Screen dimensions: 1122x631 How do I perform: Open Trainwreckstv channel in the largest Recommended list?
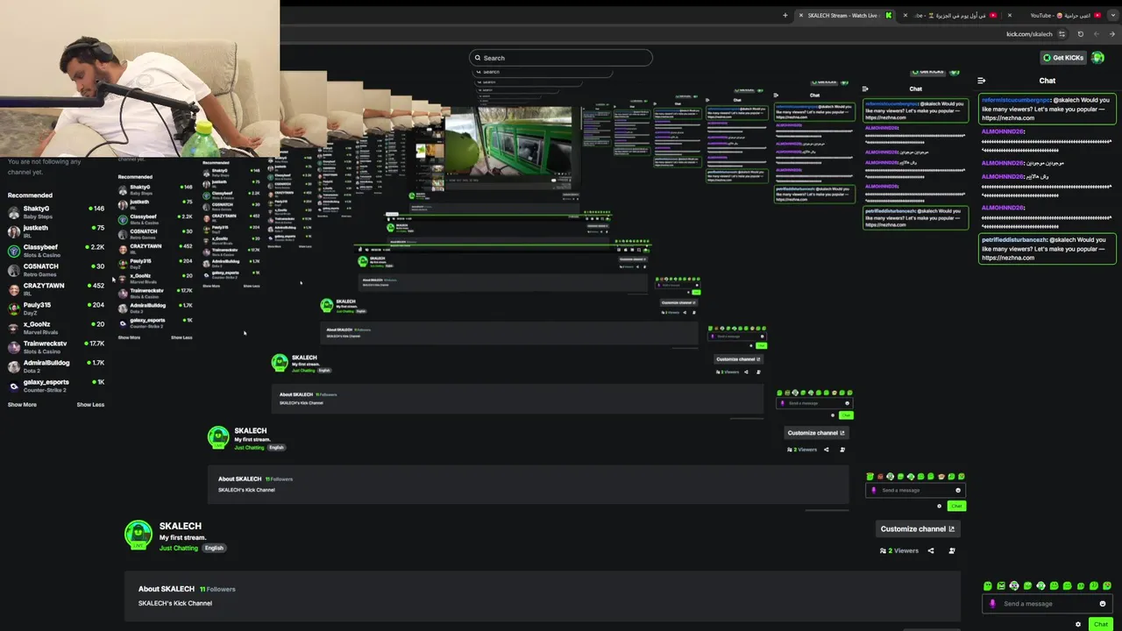[55, 347]
